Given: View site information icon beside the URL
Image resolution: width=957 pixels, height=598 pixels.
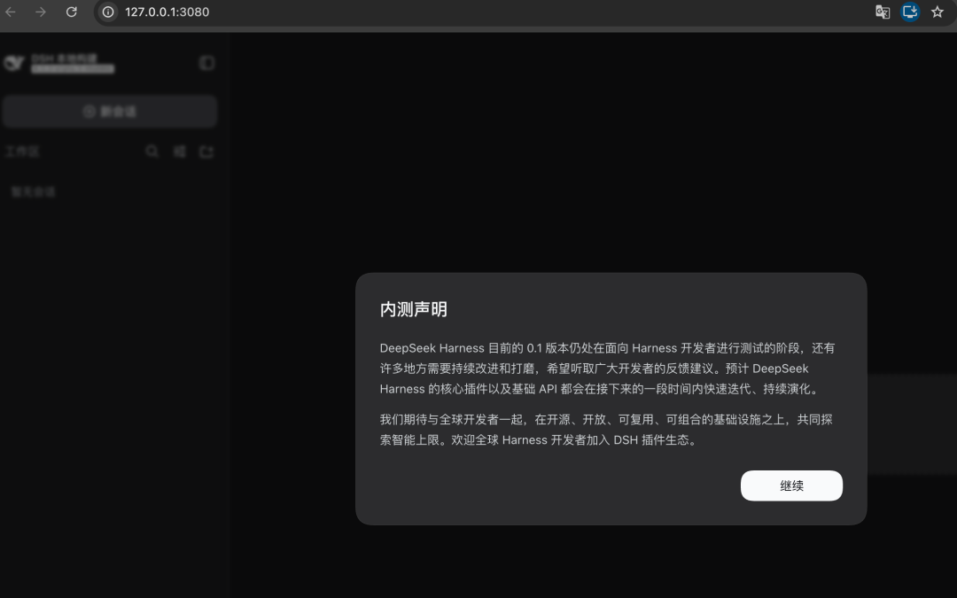Looking at the screenshot, I should [108, 12].
